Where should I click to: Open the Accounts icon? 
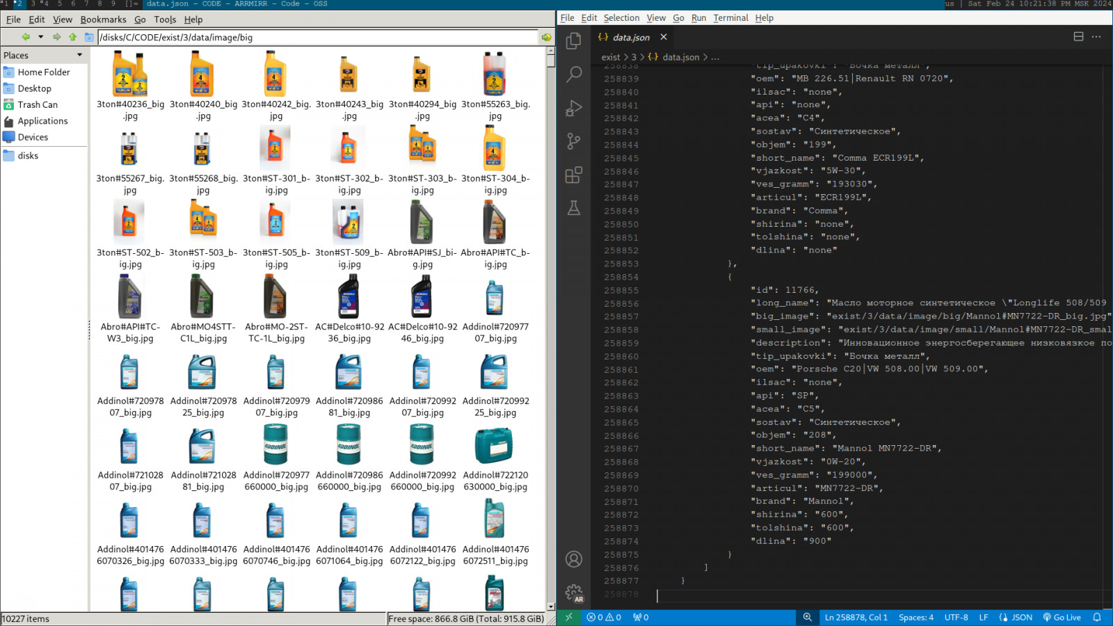tap(574, 559)
